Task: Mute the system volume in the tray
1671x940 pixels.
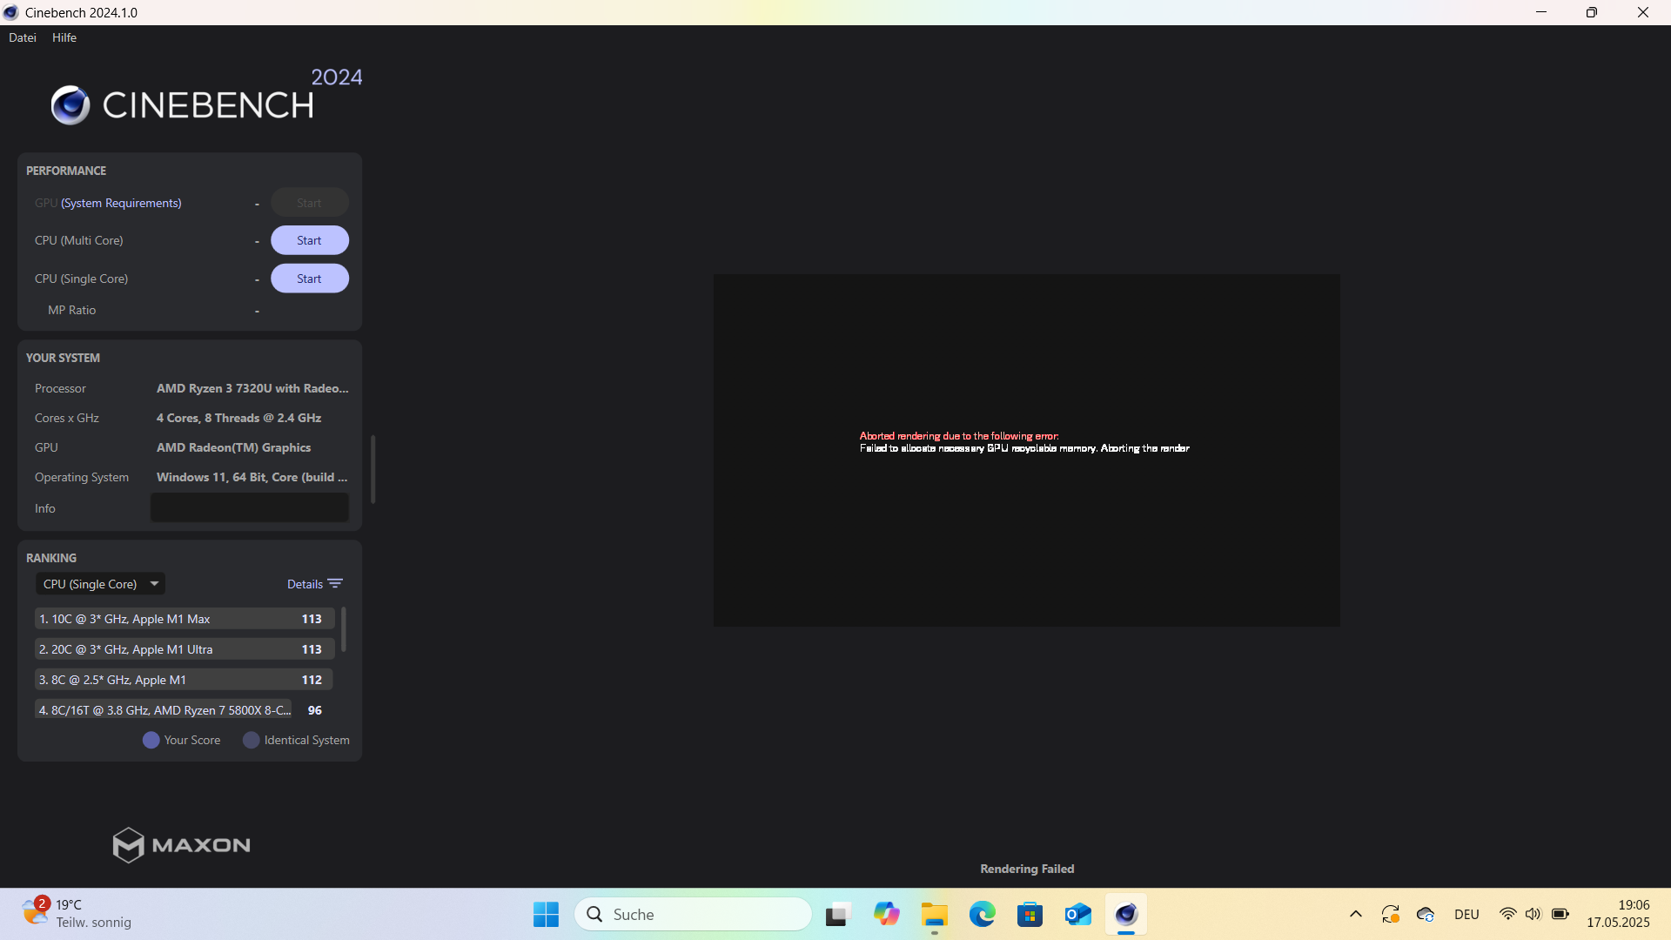Action: (x=1534, y=914)
